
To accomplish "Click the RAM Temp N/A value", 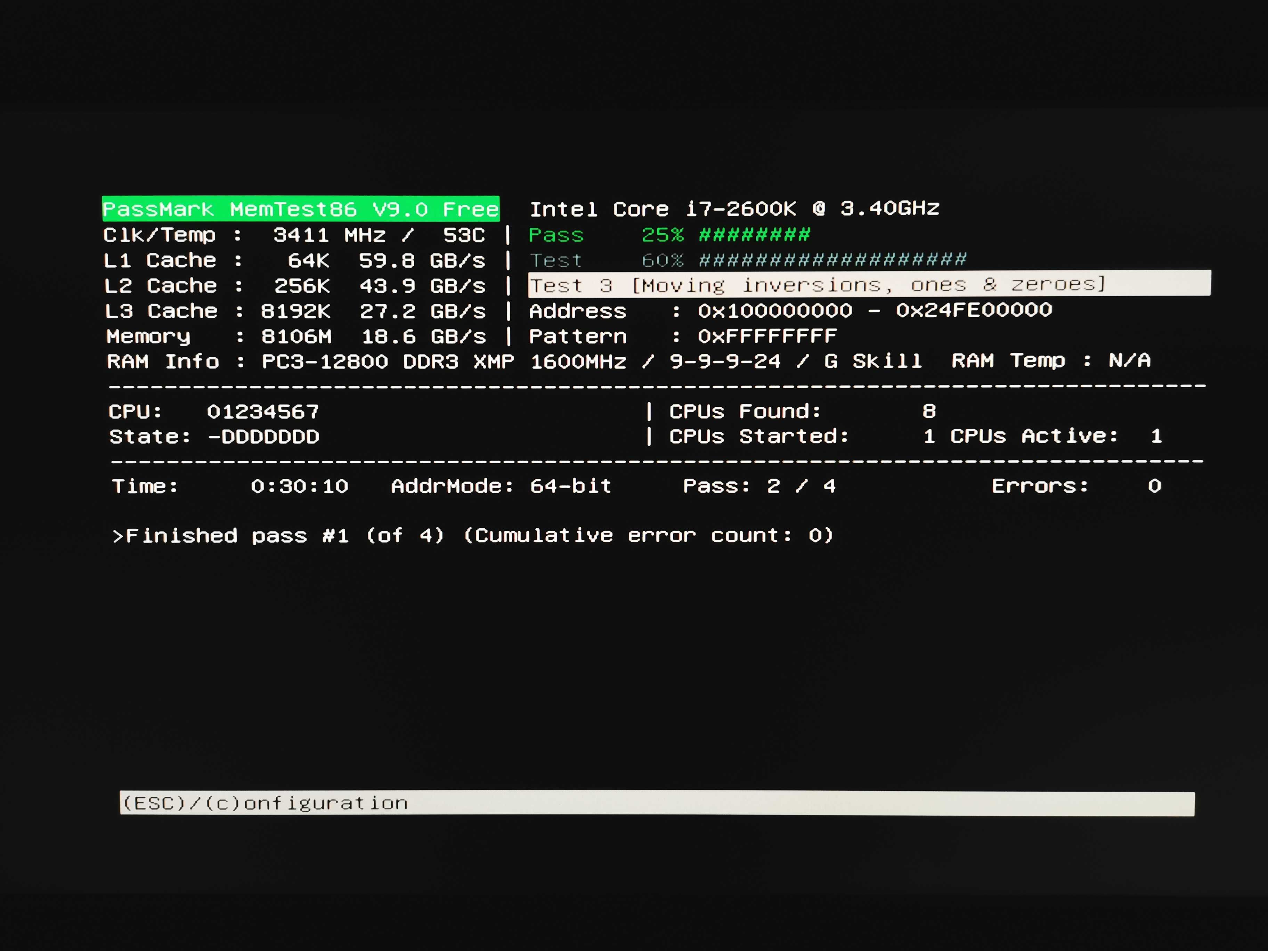I will (x=1129, y=360).
